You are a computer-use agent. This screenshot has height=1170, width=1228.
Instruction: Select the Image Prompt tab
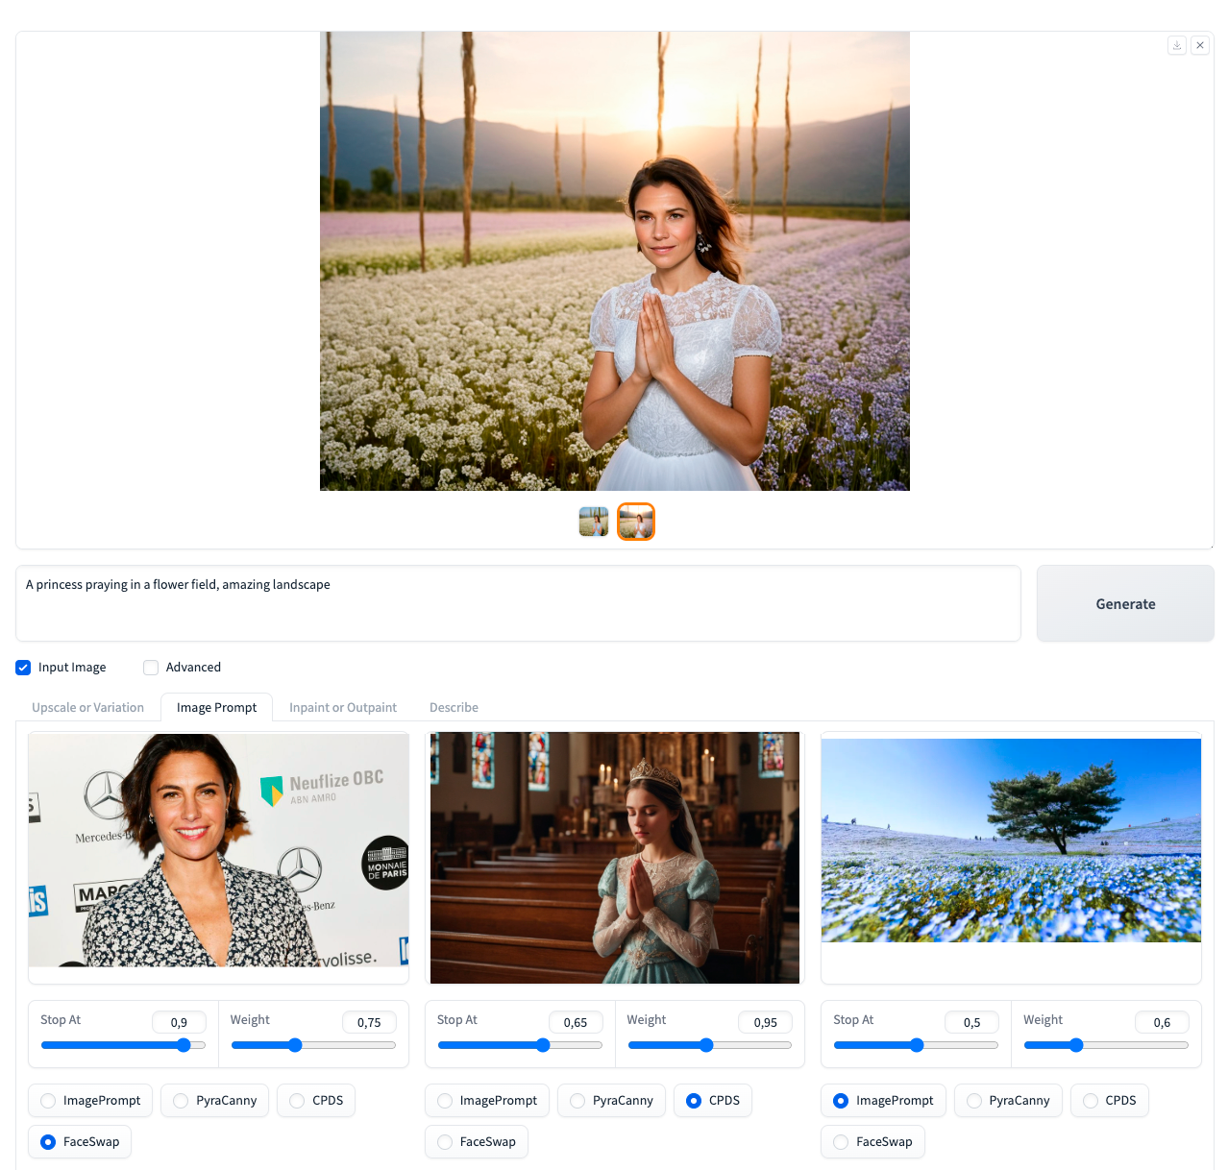pos(216,707)
